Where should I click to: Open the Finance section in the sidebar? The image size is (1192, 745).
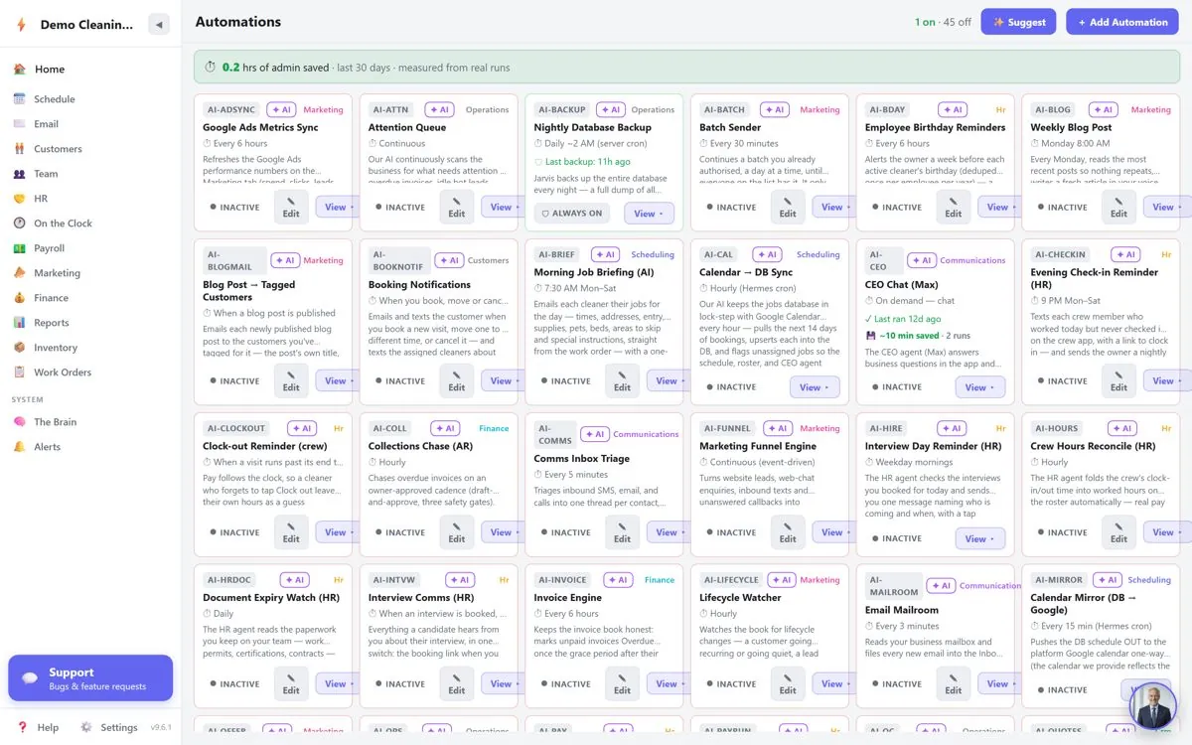click(x=52, y=298)
